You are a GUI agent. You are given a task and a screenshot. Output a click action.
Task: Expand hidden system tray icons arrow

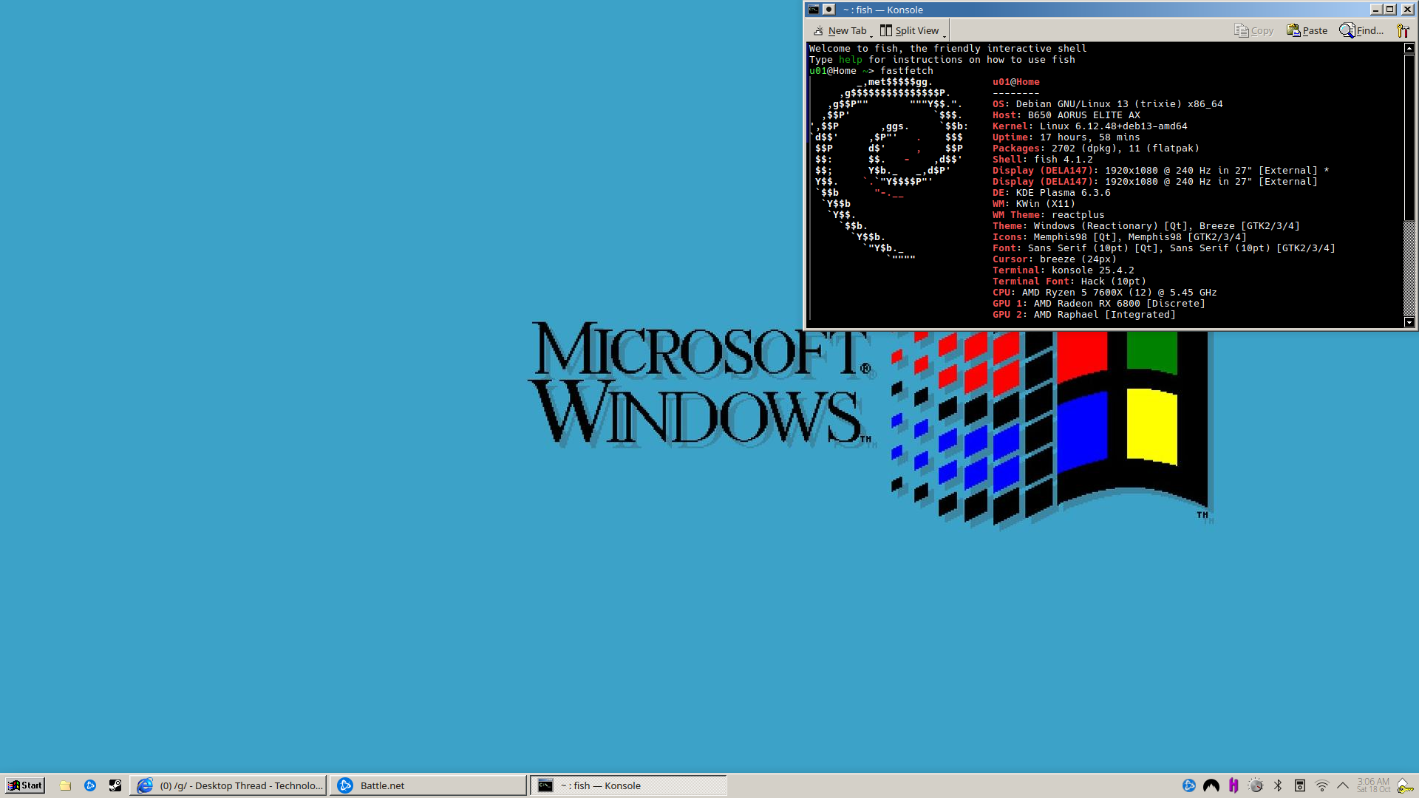1343,785
